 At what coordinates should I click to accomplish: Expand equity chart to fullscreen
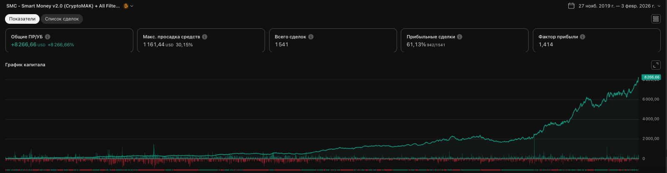tap(656, 65)
